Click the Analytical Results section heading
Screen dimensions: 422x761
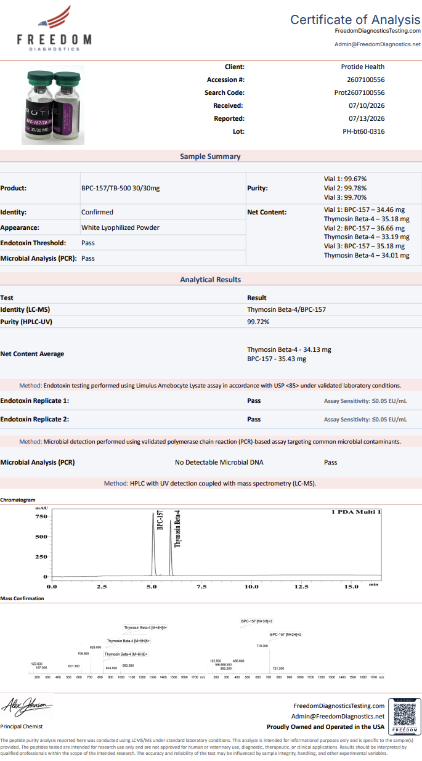pos(210,280)
